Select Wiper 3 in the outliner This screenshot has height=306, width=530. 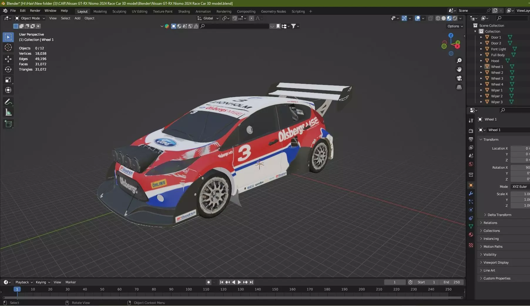497,102
